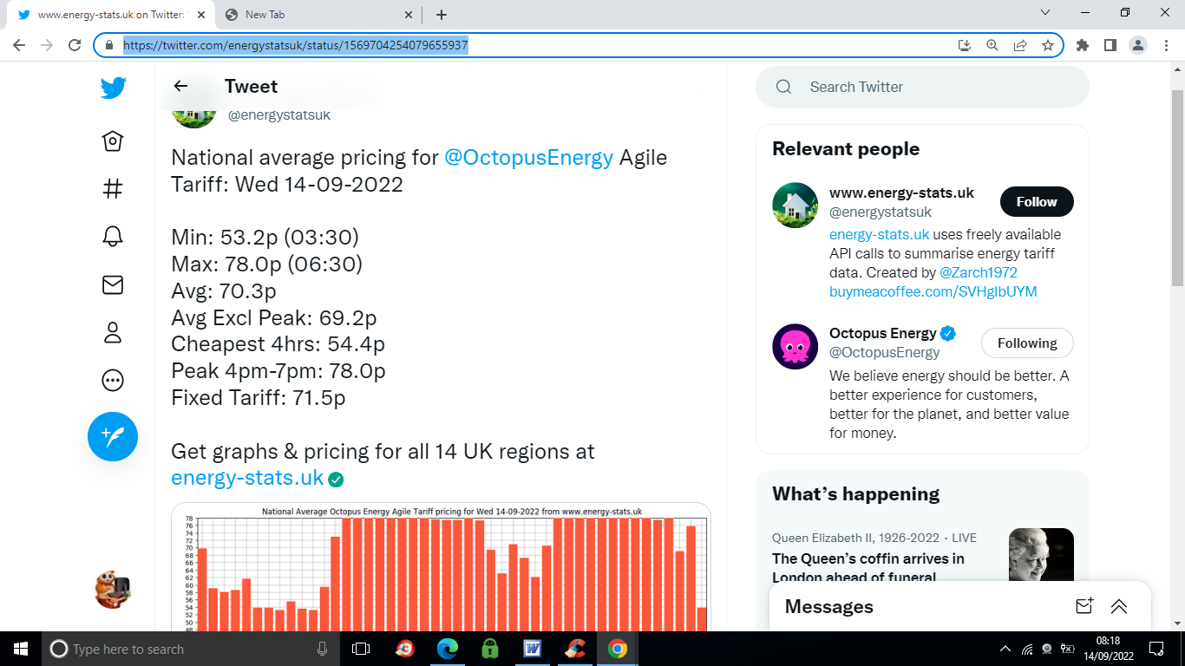This screenshot has width=1185, height=666.
Task: Open energy-stats.uk link in Relevant people bio
Action: (880, 234)
